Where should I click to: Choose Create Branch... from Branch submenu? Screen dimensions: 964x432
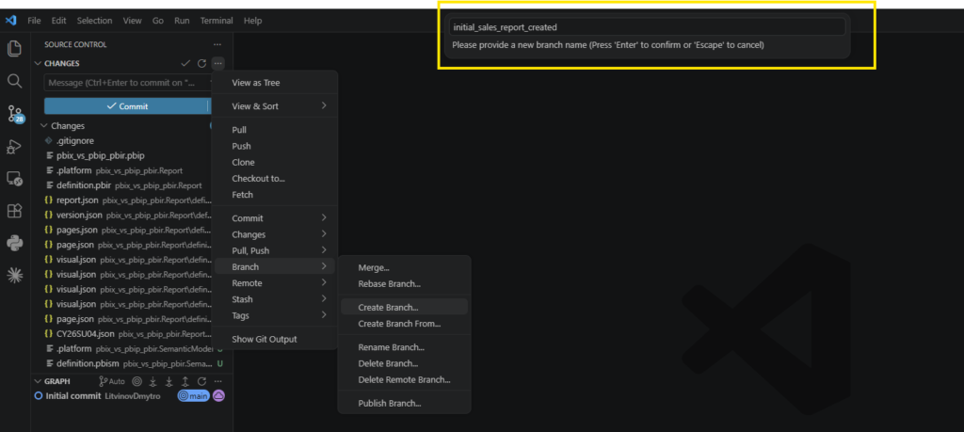pos(405,307)
